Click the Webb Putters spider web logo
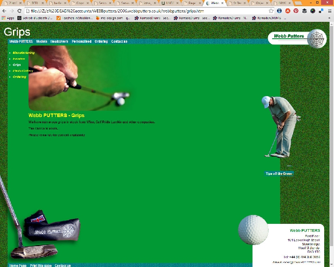The image size is (334, 267). click(x=317, y=38)
